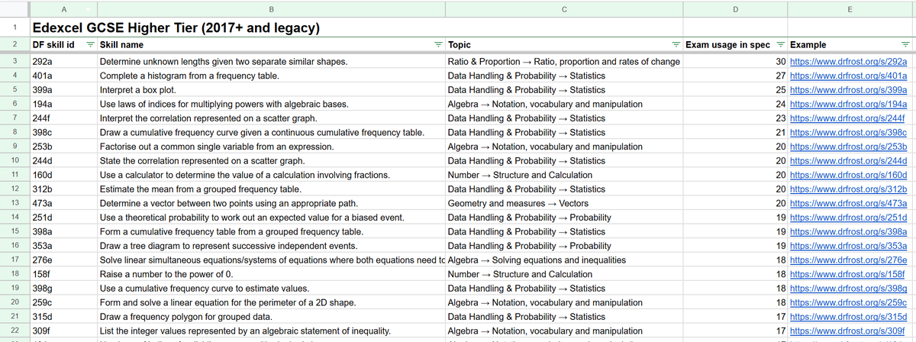This screenshot has height=342, width=916.
Task: Open link drfrost.org/s/309f
Action: (x=847, y=331)
